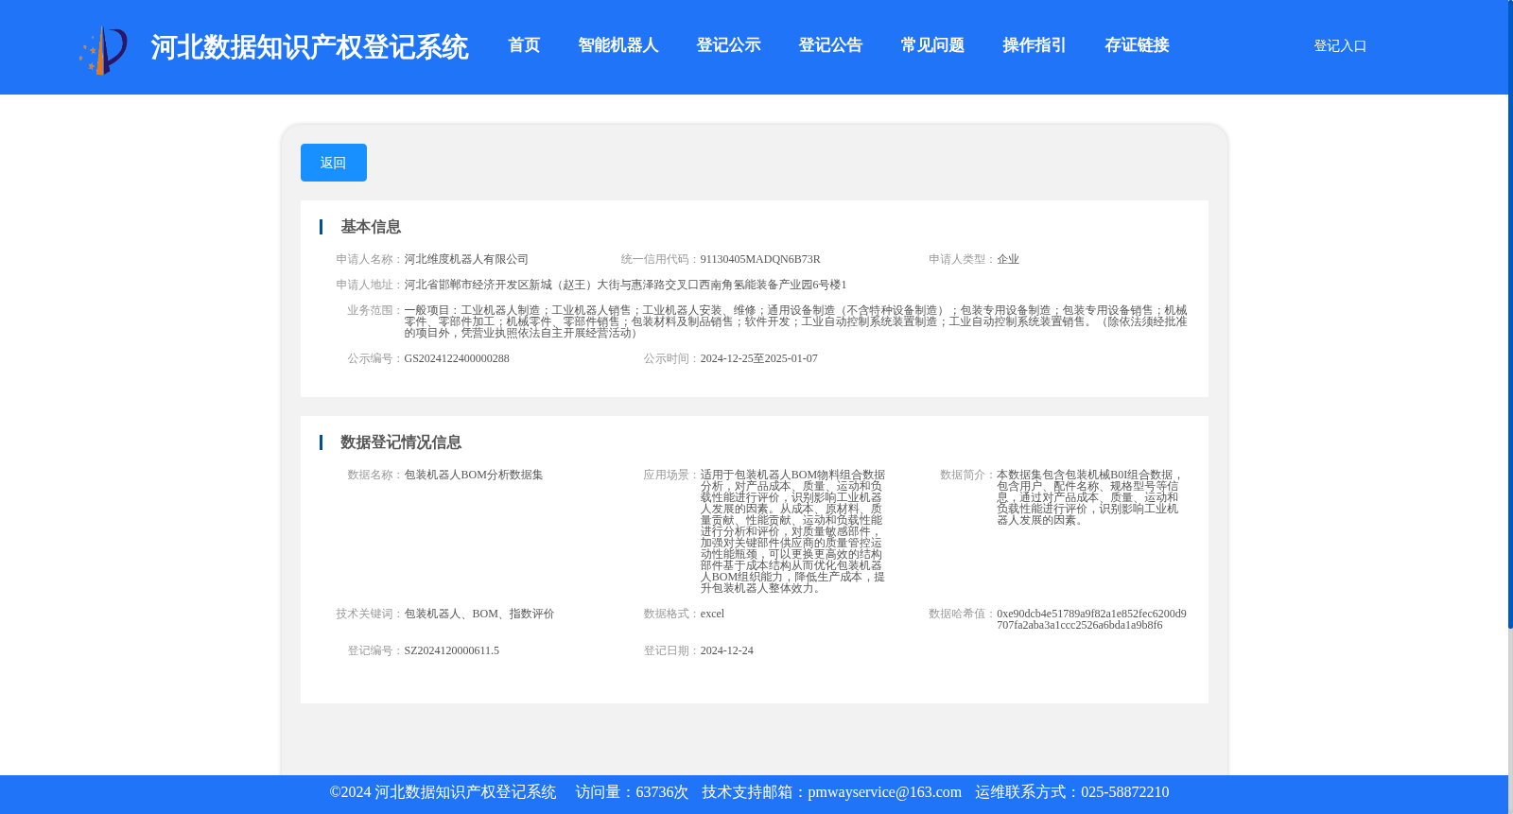Click the 河北数据知识产权登记系统 site title
Image resolution: width=1513 pixels, height=814 pixels.
(309, 47)
